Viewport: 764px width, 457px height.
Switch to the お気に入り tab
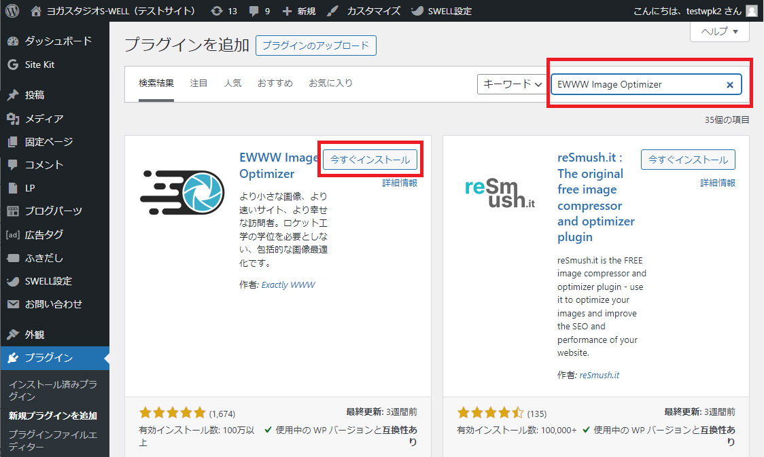330,84
